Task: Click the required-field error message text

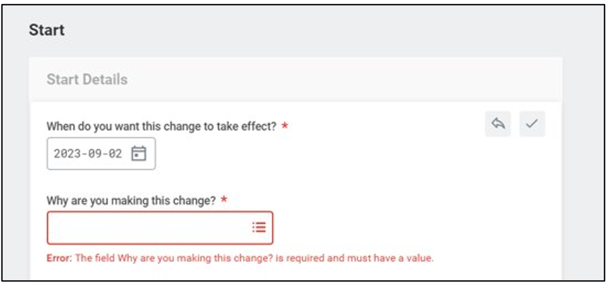Action: pos(254,258)
